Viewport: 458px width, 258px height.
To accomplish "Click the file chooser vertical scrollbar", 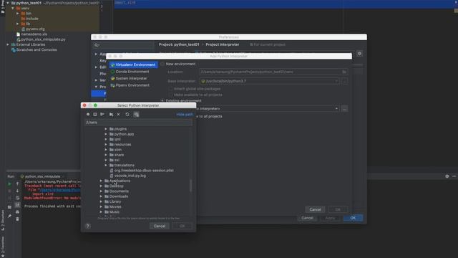I will (x=191, y=186).
